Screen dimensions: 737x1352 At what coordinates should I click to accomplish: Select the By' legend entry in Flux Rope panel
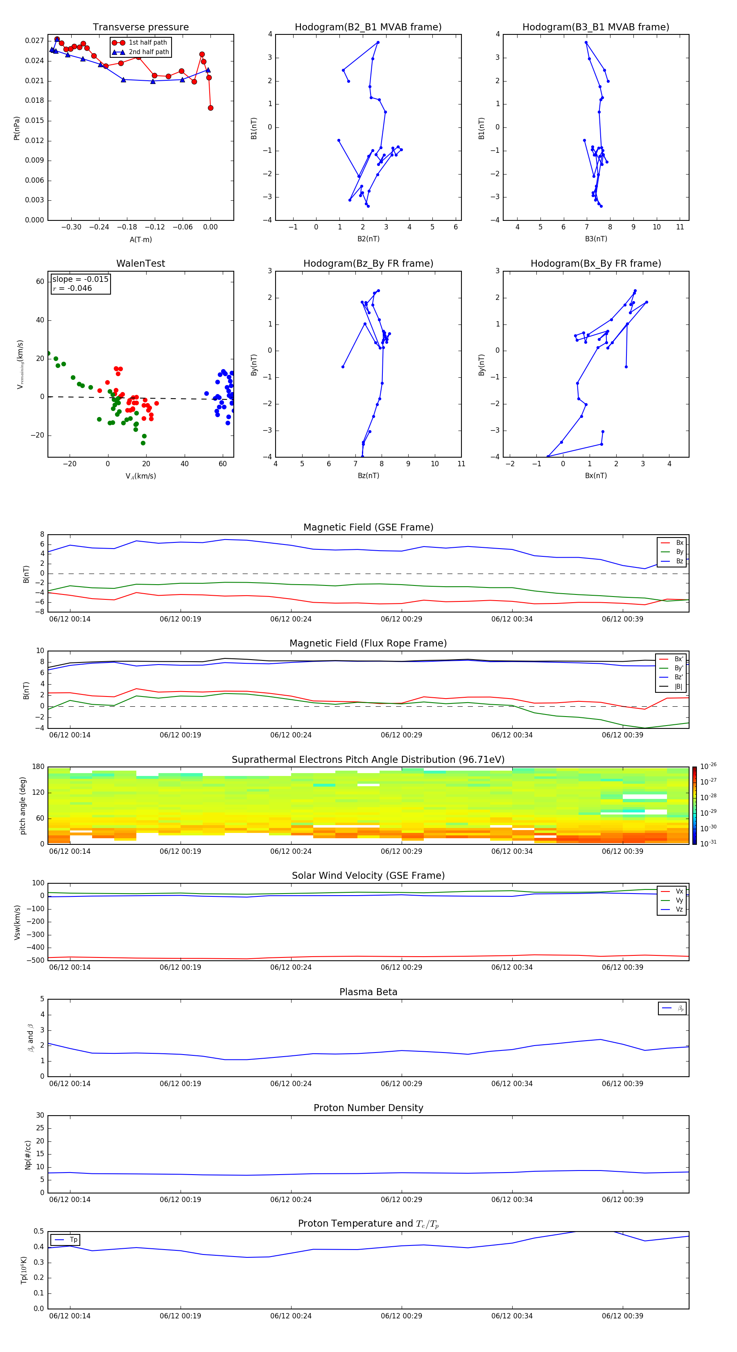coord(671,668)
